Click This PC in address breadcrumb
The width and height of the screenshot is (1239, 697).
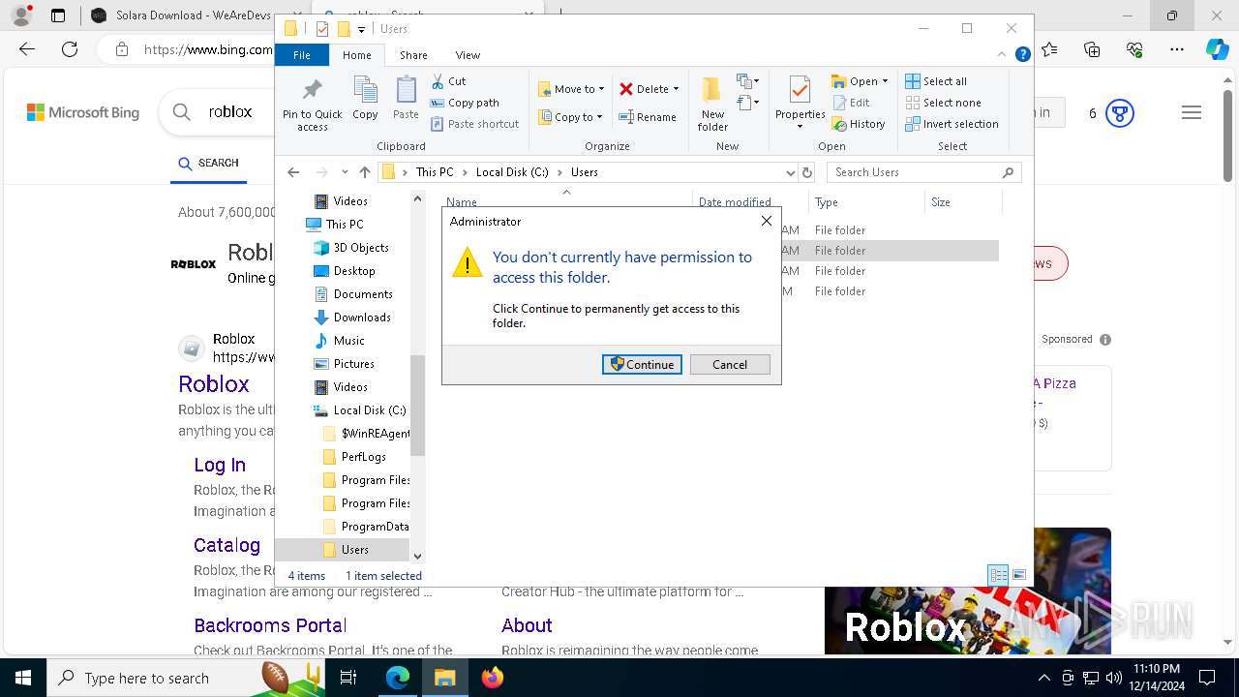(435, 172)
